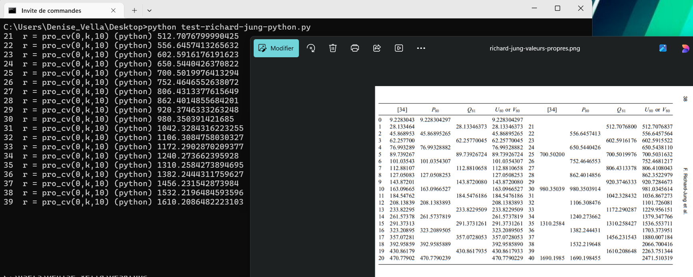Rotate the image with the rotate icon
Viewport: 693px width, 277px height.
pos(311,48)
